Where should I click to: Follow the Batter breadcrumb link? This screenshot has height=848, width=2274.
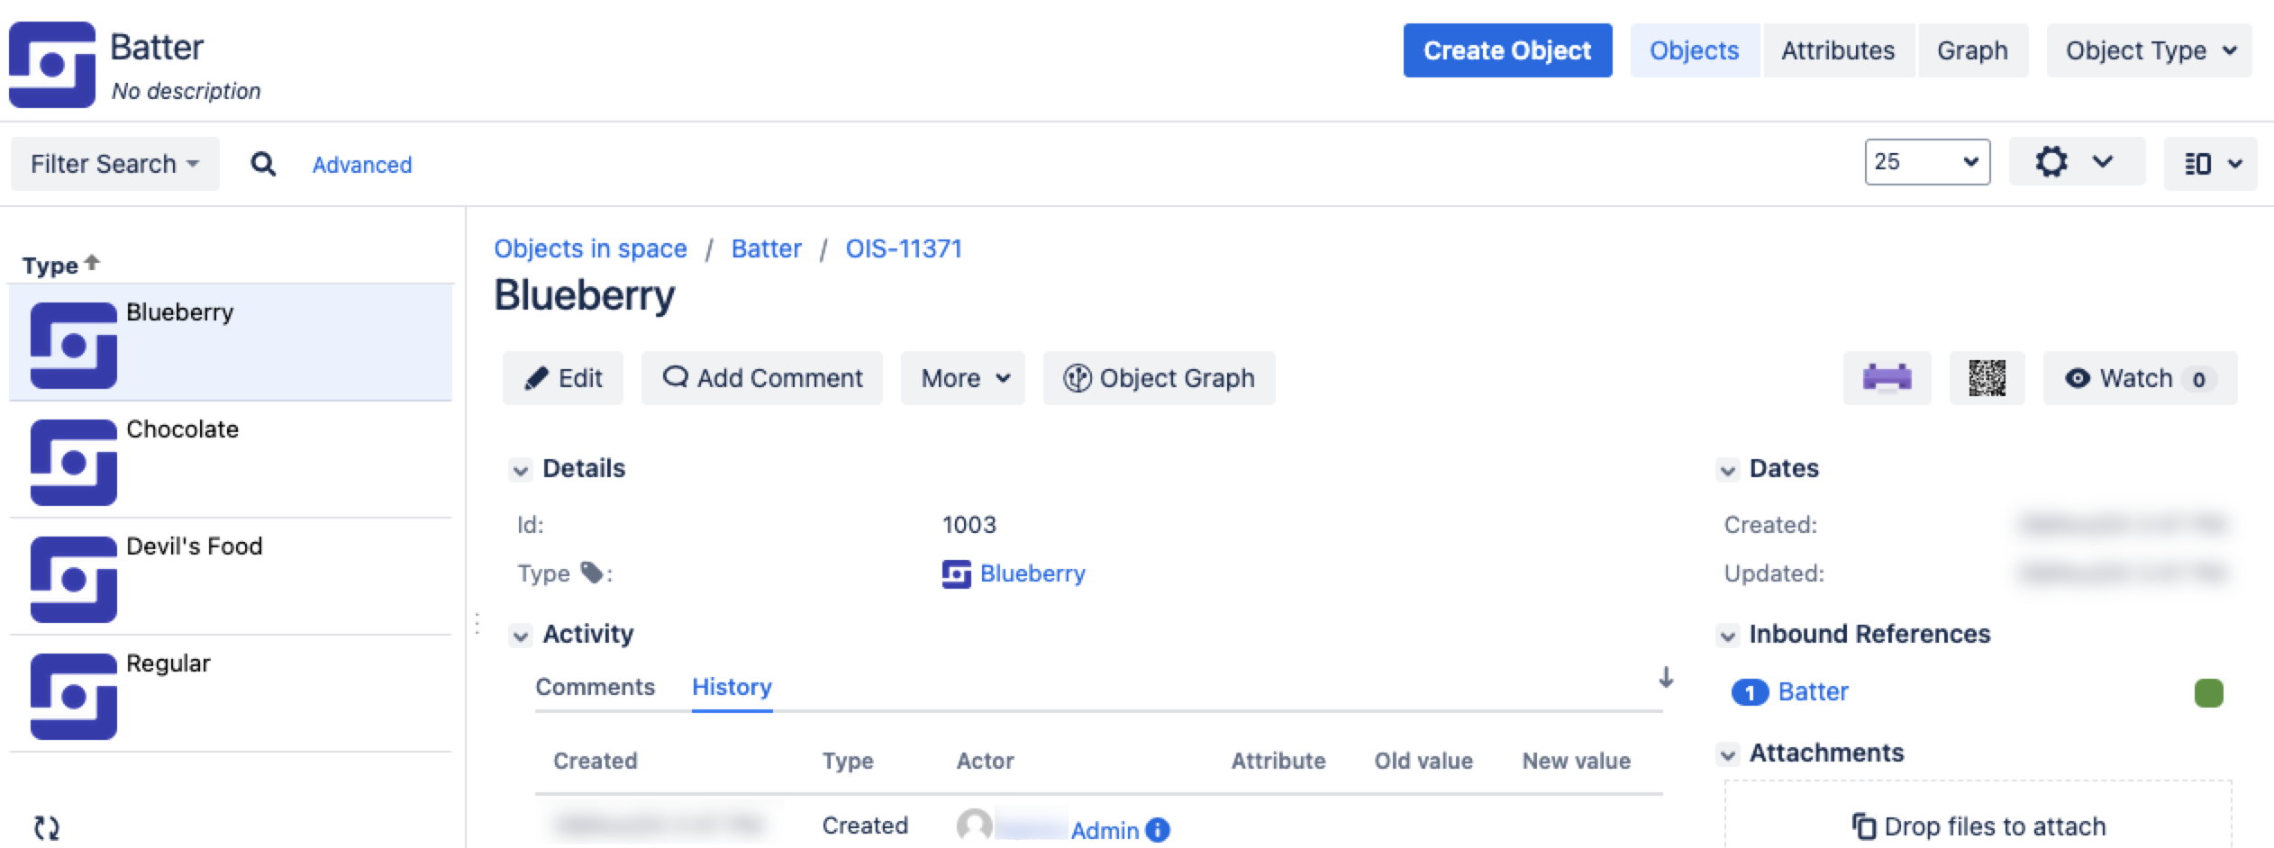pos(766,248)
